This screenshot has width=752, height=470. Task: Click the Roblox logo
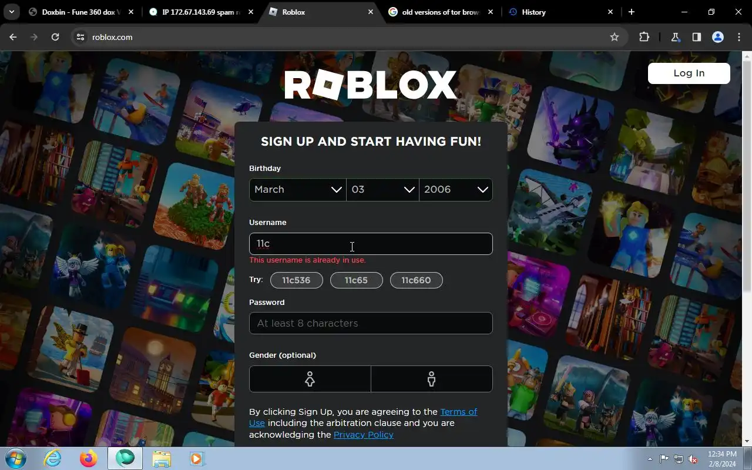tap(371, 85)
